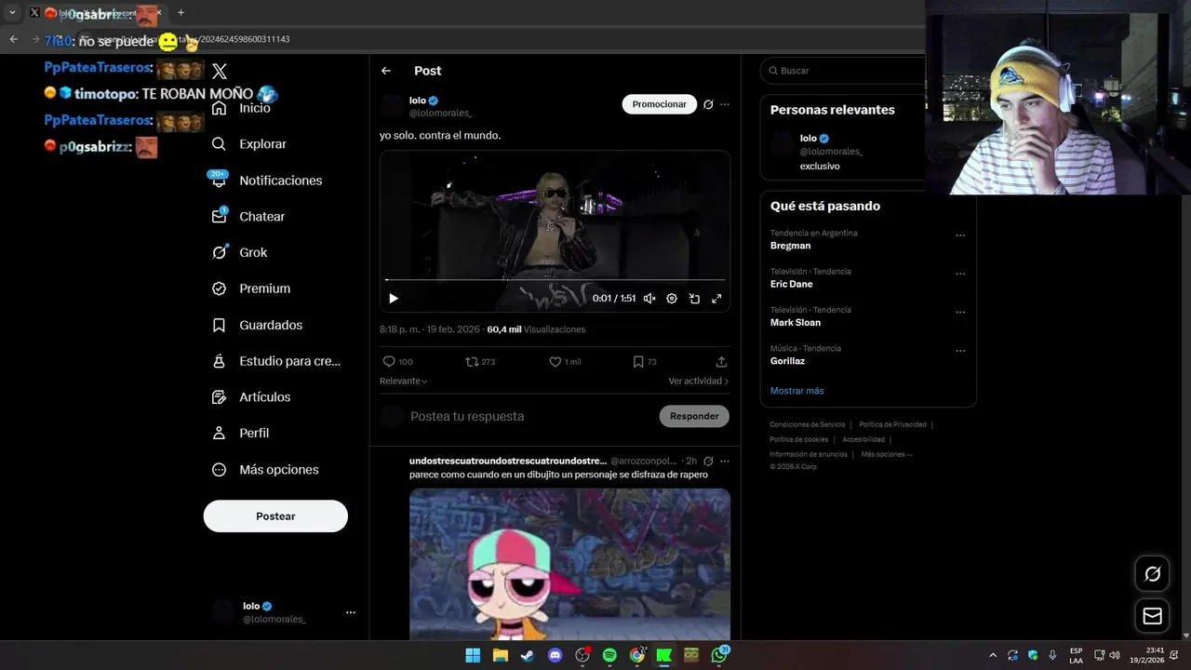1191x670 pixels.
Task: Open the Gorillaz trend
Action: pyautogui.click(x=787, y=361)
